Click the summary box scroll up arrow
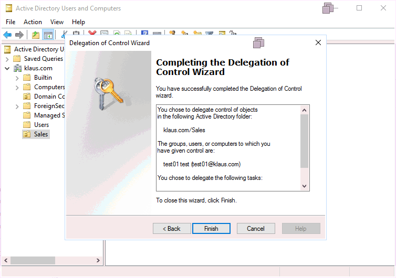This screenshot has width=396, height=278. pos(304,110)
